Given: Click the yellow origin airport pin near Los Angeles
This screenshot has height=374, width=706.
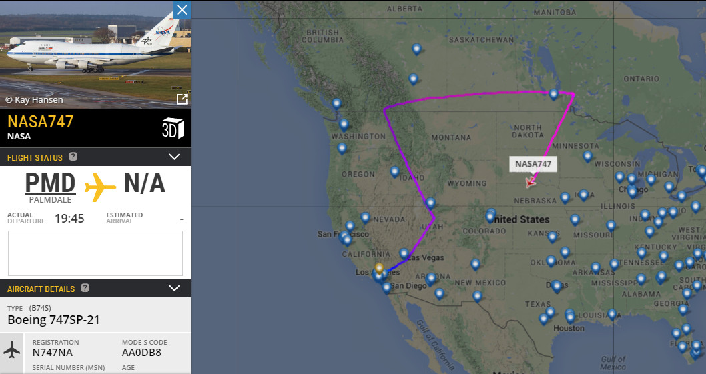Looking at the screenshot, I should click(379, 269).
